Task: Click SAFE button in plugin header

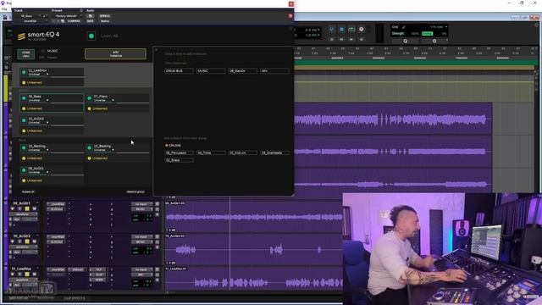Action: coord(90,21)
